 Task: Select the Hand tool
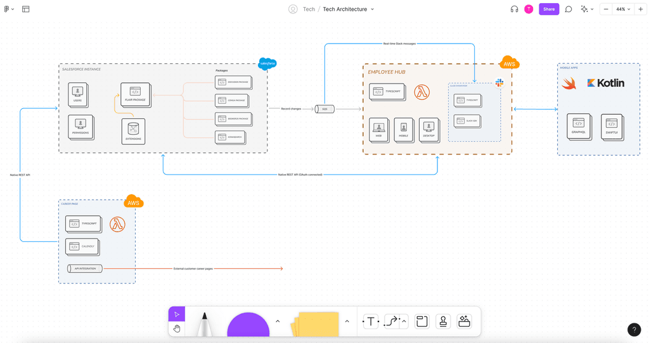(177, 329)
